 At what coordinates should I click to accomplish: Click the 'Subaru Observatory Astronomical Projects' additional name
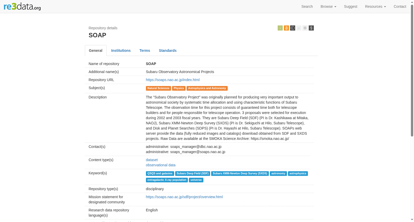pyautogui.click(x=180, y=72)
